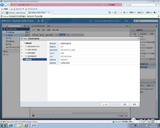Image resolution: width=160 pixels, height=128 pixels.
Task: Click in the vSphere search field
Action: coord(146,21)
